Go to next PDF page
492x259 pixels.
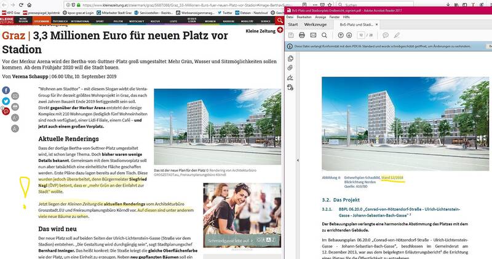[349, 35]
